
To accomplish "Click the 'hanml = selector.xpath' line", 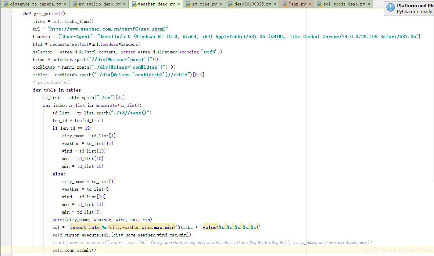I will 97,59.
